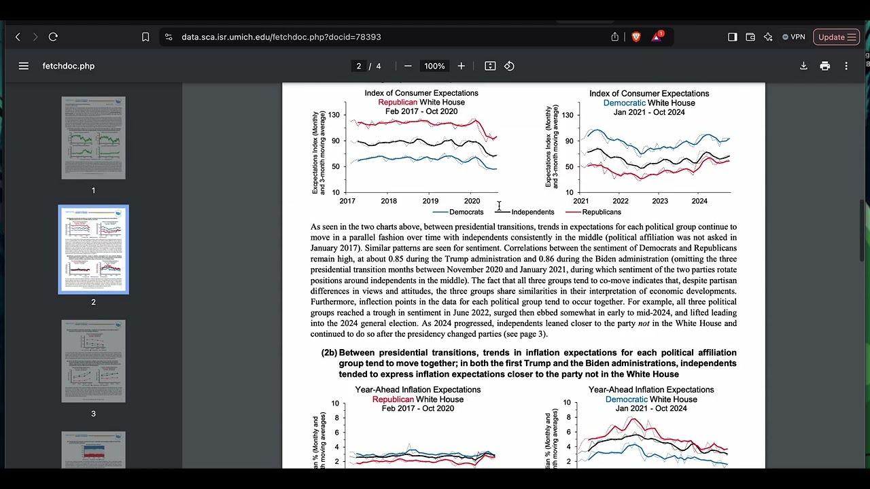Viewport: 870px width, 489px height.
Task: Open page 1 thumbnail
Action: click(93, 138)
